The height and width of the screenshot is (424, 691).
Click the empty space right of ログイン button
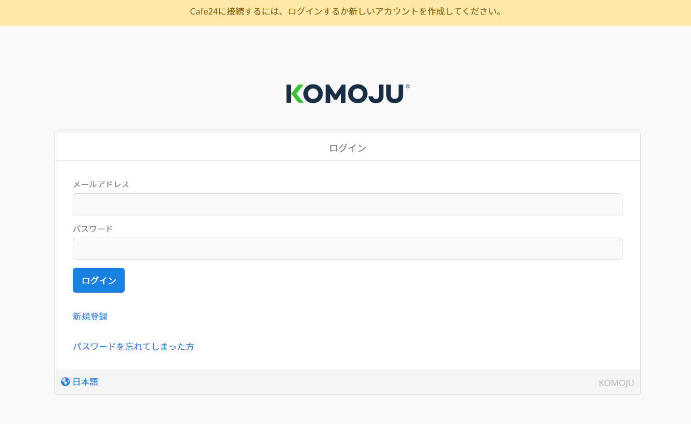(364, 280)
